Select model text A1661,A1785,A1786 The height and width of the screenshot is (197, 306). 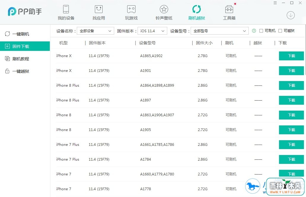(157, 145)
